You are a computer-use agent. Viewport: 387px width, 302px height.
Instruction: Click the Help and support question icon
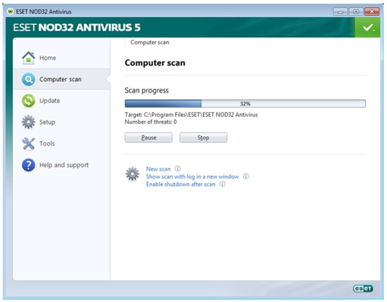tap(29, 165)
